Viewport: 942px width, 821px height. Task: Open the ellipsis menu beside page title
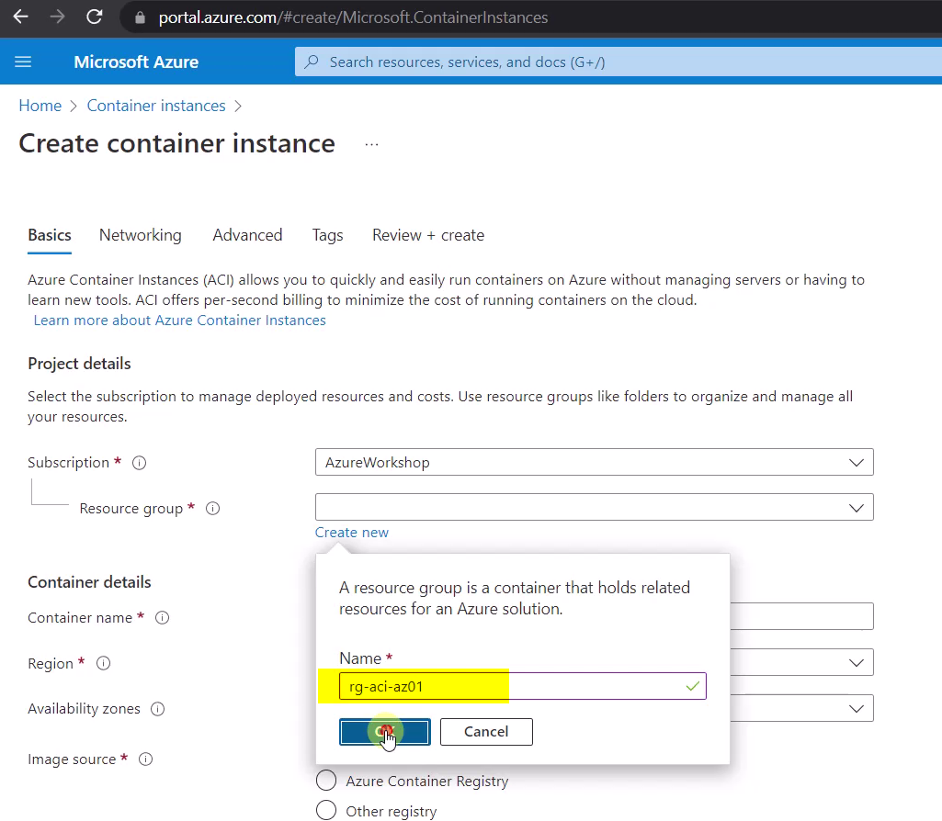[372, 144]
